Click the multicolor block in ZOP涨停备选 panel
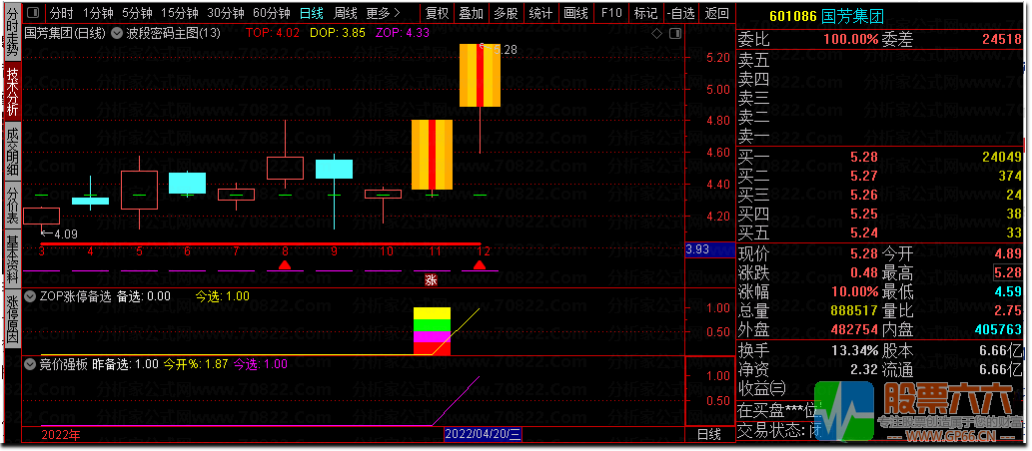 tap(432, 330)
